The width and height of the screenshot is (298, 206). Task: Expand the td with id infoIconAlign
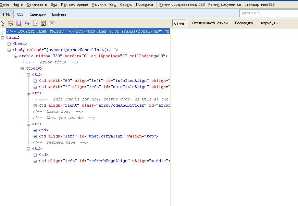tap(35, 81)
